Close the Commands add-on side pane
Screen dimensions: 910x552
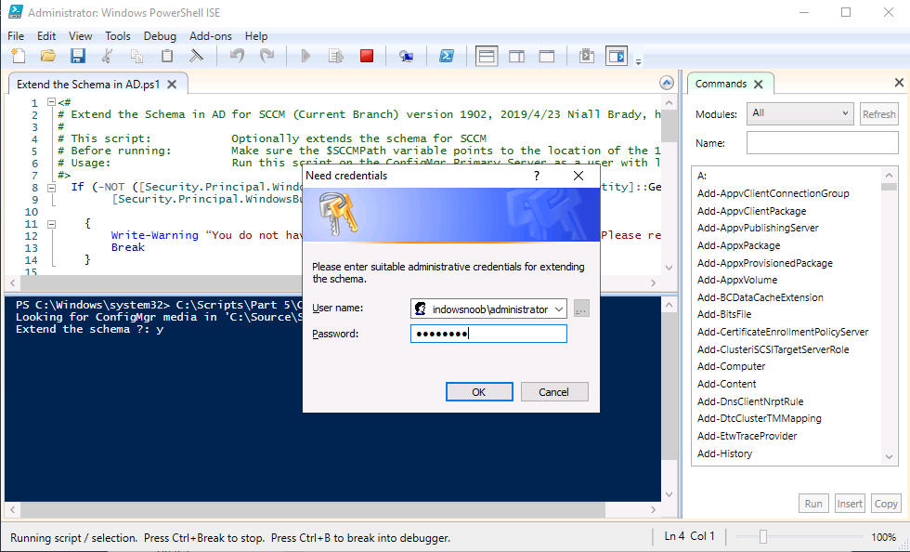tap(899, 83)
